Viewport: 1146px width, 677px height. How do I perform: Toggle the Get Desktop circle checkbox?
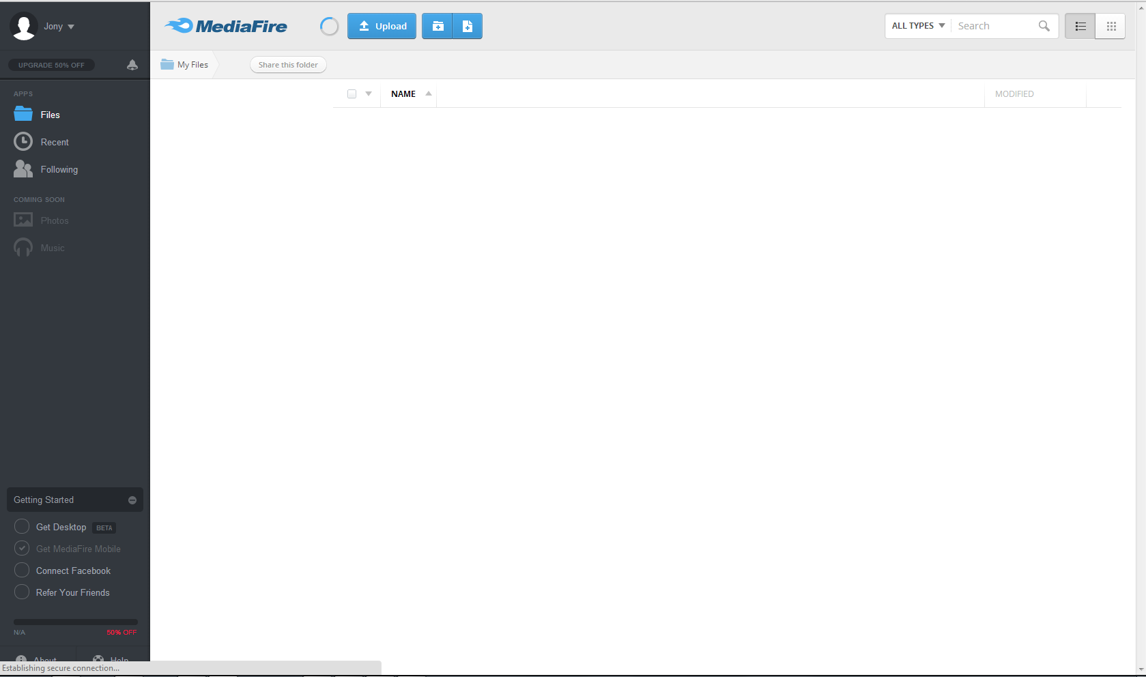22,526
